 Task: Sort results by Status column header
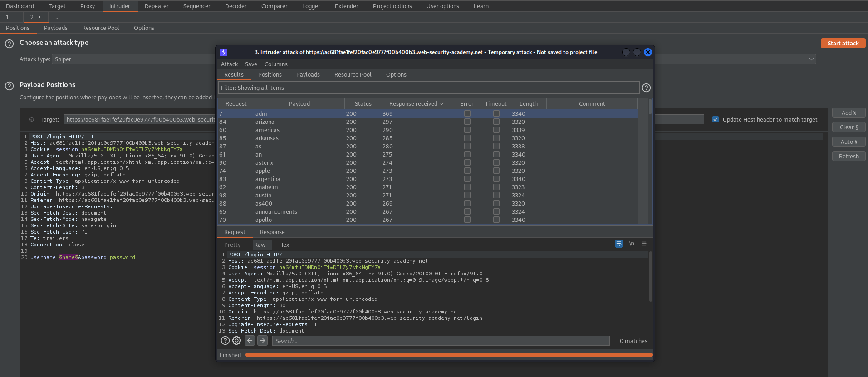363,103
